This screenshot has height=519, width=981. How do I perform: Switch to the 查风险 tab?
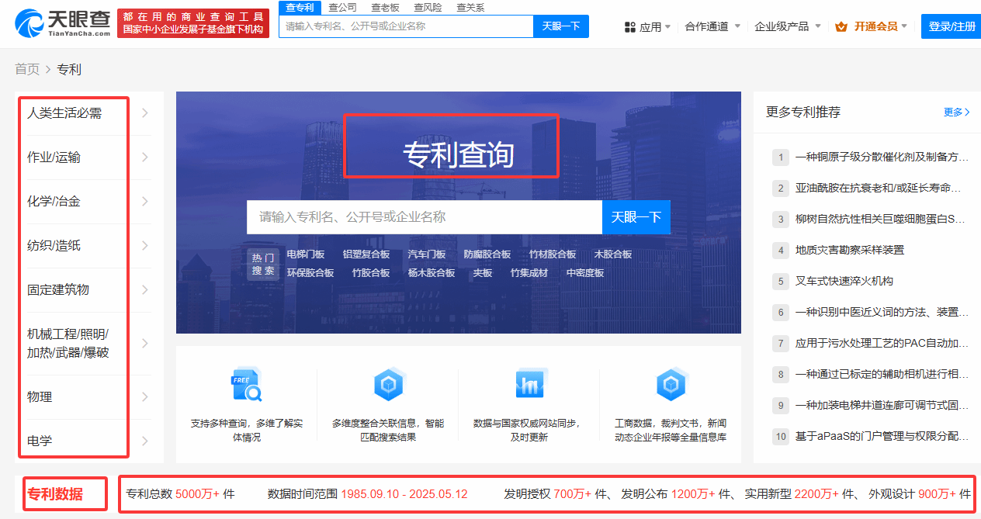click(x=428, y=7)
